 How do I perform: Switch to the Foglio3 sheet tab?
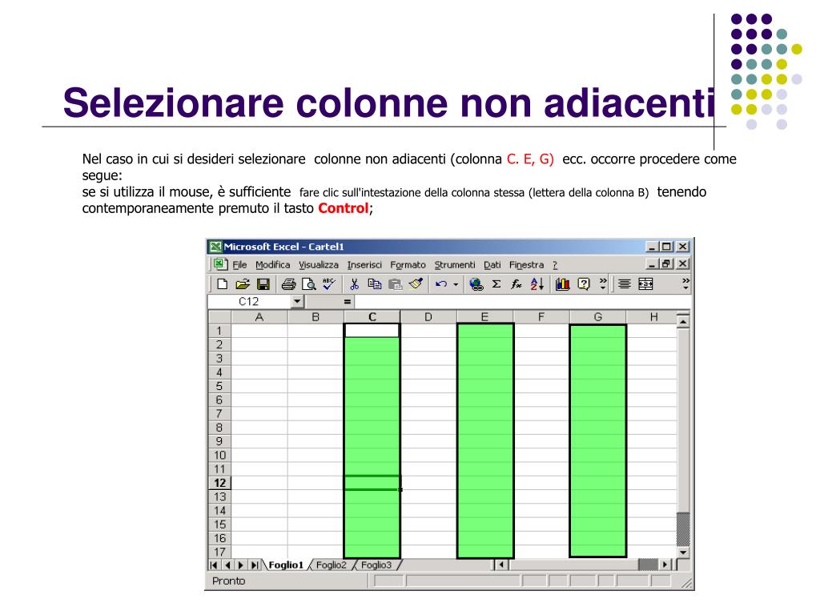pyautogui.click(x=376, y=565)
